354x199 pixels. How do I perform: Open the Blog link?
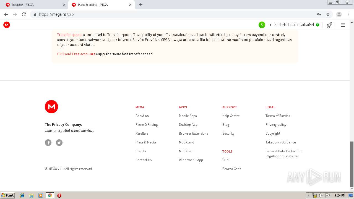point(226,125)
